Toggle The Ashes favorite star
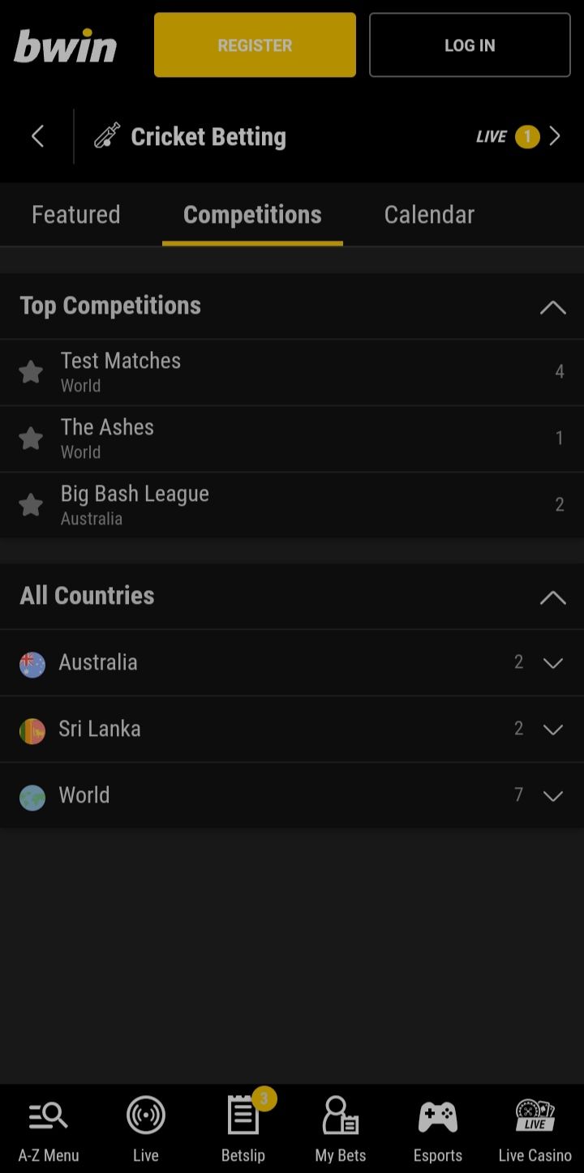This screenshot has height=1173, width=584. pos(31,439)
